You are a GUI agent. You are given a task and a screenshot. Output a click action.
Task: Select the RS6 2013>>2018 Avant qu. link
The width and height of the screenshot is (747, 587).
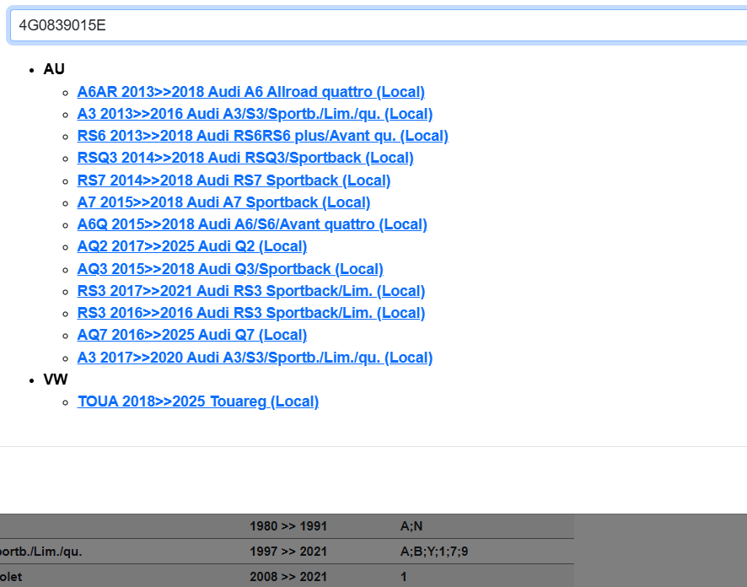point(262,136)
